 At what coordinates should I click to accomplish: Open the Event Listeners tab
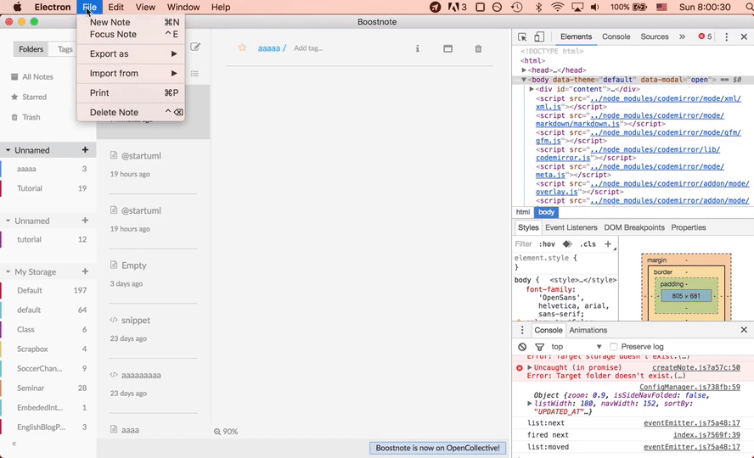[x=571, y=227]
